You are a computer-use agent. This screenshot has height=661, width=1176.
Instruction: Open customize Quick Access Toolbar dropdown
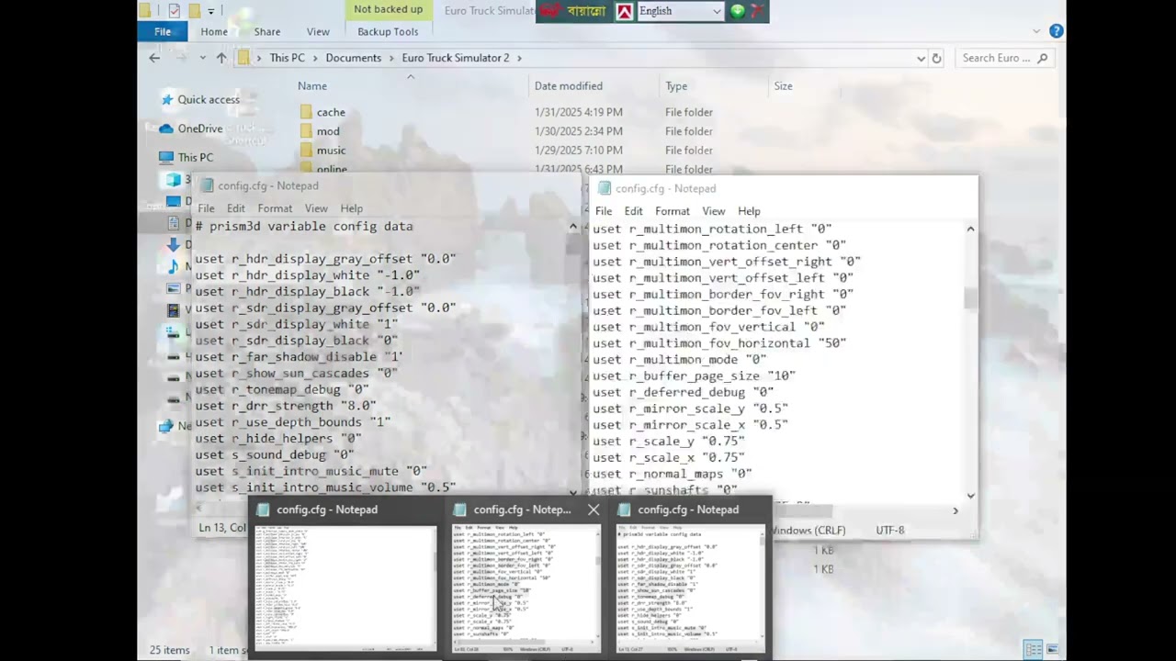click(x=211, y=11)
